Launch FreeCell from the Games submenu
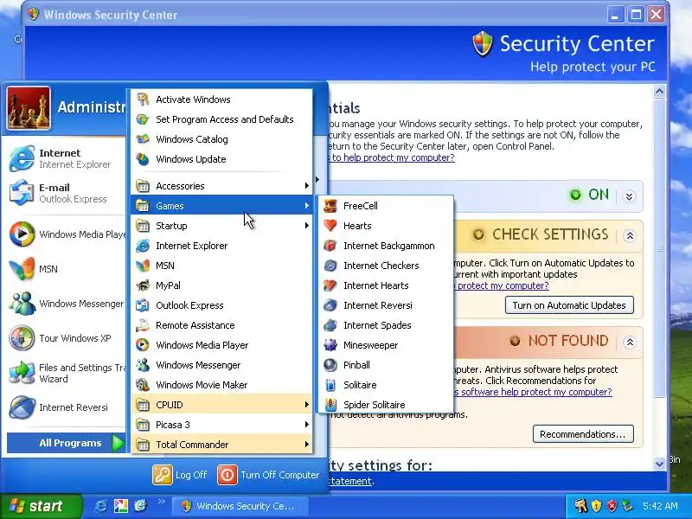This screenshot has height=519, width=692. point(385,206)
